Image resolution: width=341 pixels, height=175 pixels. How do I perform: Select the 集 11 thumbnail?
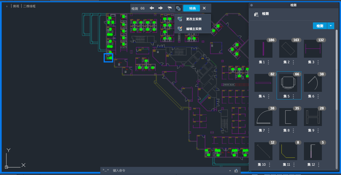tap(288, 151)
